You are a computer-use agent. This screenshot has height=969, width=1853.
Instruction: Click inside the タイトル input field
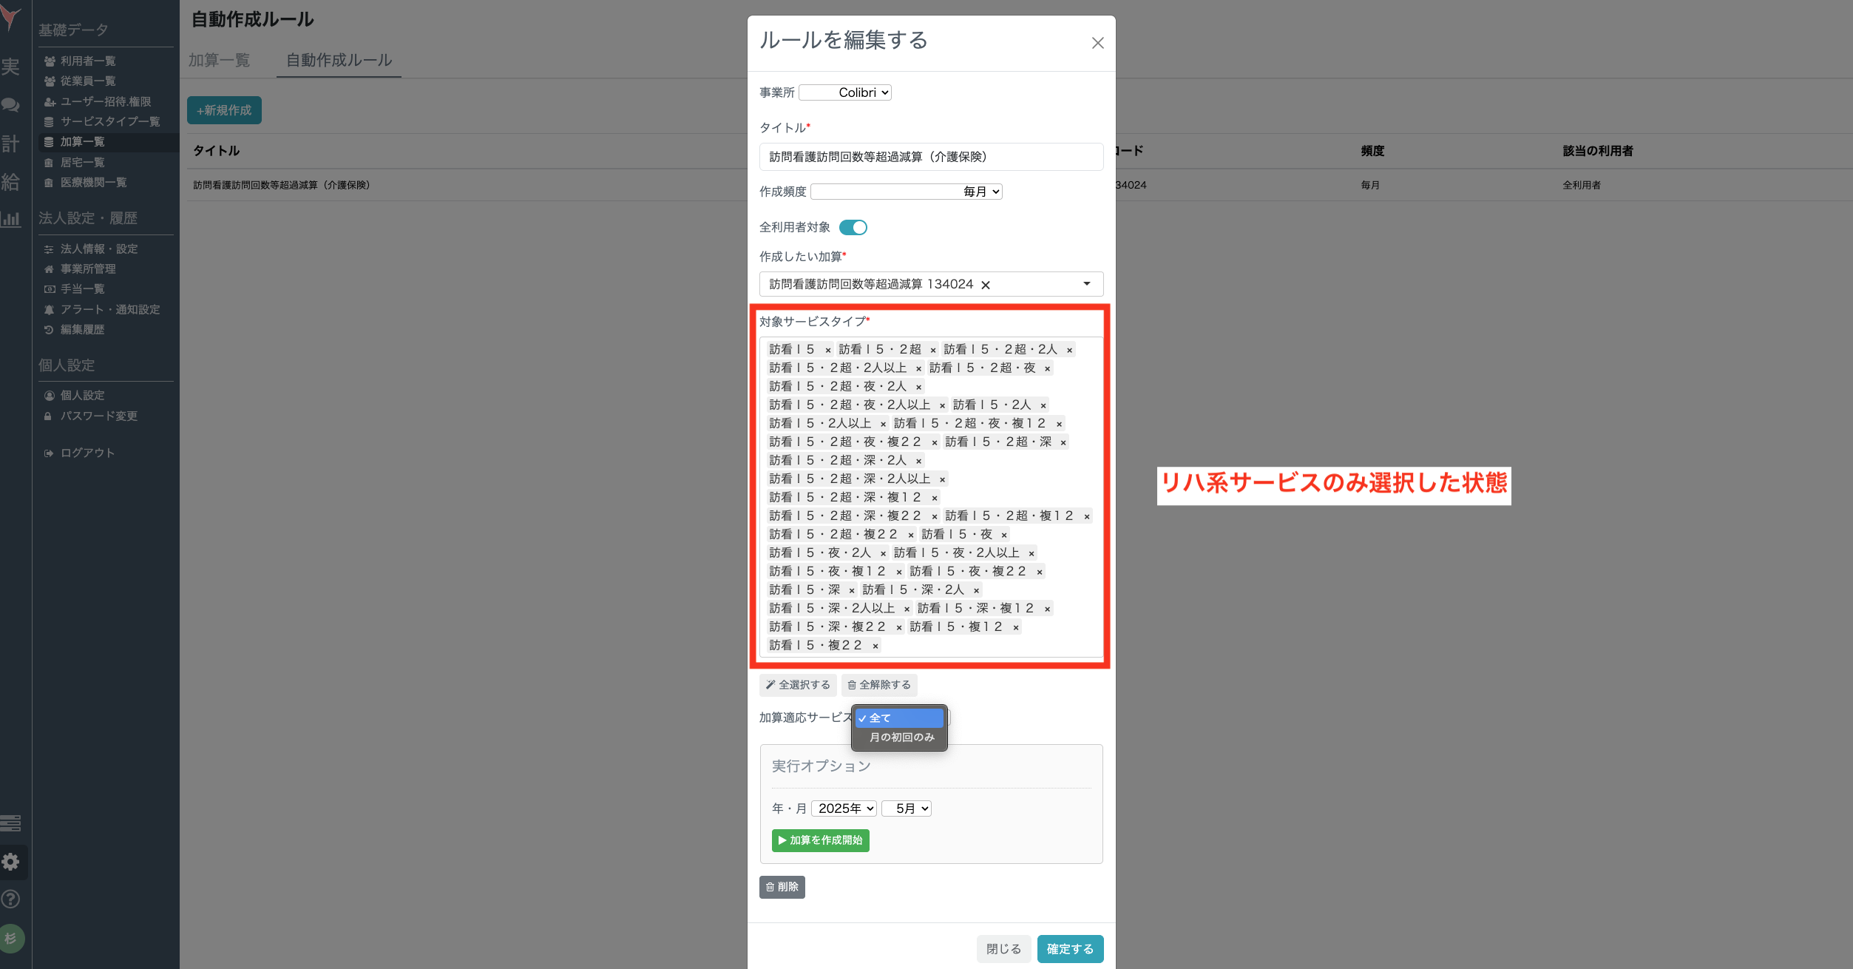pyautogui.click(x=930, y=156)
